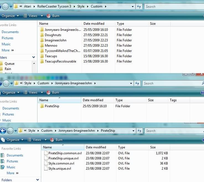The height and width of the screenshot is (182, 204).
Task: Click Burn icon in middle window toolbar
Action: (48, 93)
